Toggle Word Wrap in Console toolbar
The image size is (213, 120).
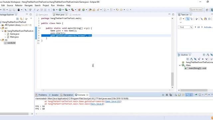(183, 95)
